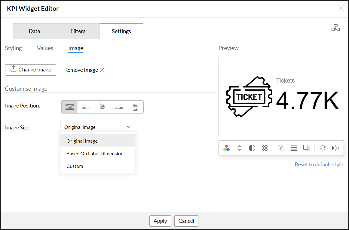Open the border line style icon

(x=294, y=148)
